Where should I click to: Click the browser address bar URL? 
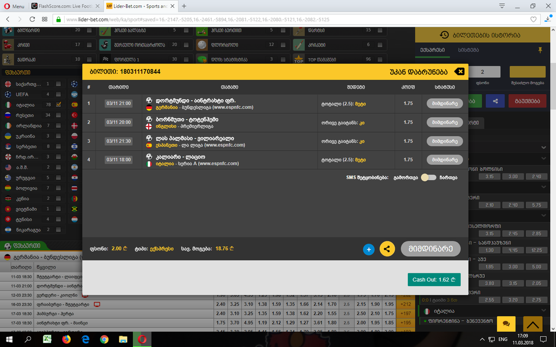tap(198, 20)
